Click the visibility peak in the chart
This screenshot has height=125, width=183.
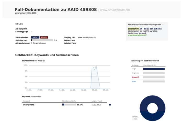pyautogui.click(x=96, y=66)
